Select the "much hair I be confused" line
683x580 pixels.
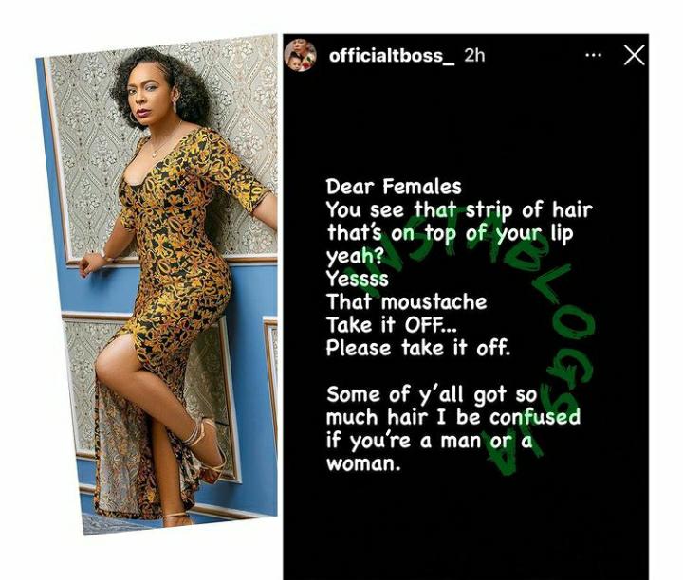click(x=453, y=417)
